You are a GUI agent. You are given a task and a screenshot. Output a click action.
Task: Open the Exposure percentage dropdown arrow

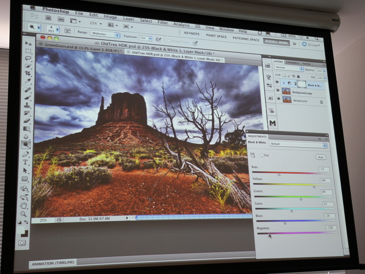[x=150, y=38]
